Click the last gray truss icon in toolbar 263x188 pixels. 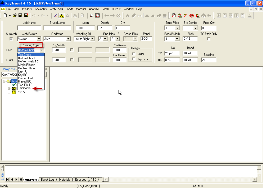click(250, 16)
